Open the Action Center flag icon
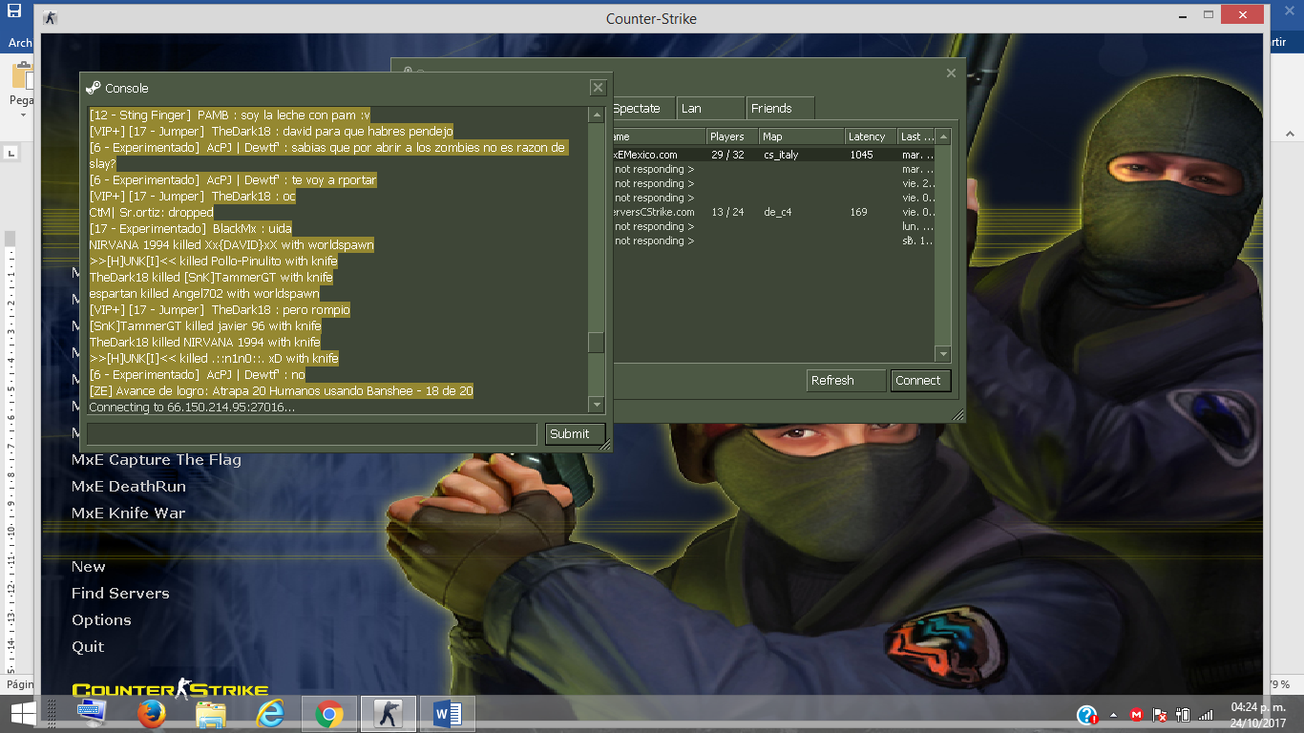 tap(1160, 715)
